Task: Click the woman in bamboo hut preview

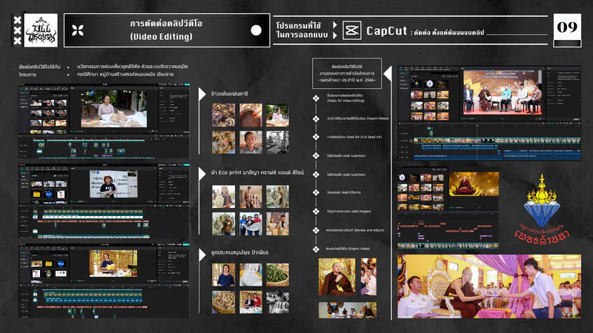Action: (113, 263)
